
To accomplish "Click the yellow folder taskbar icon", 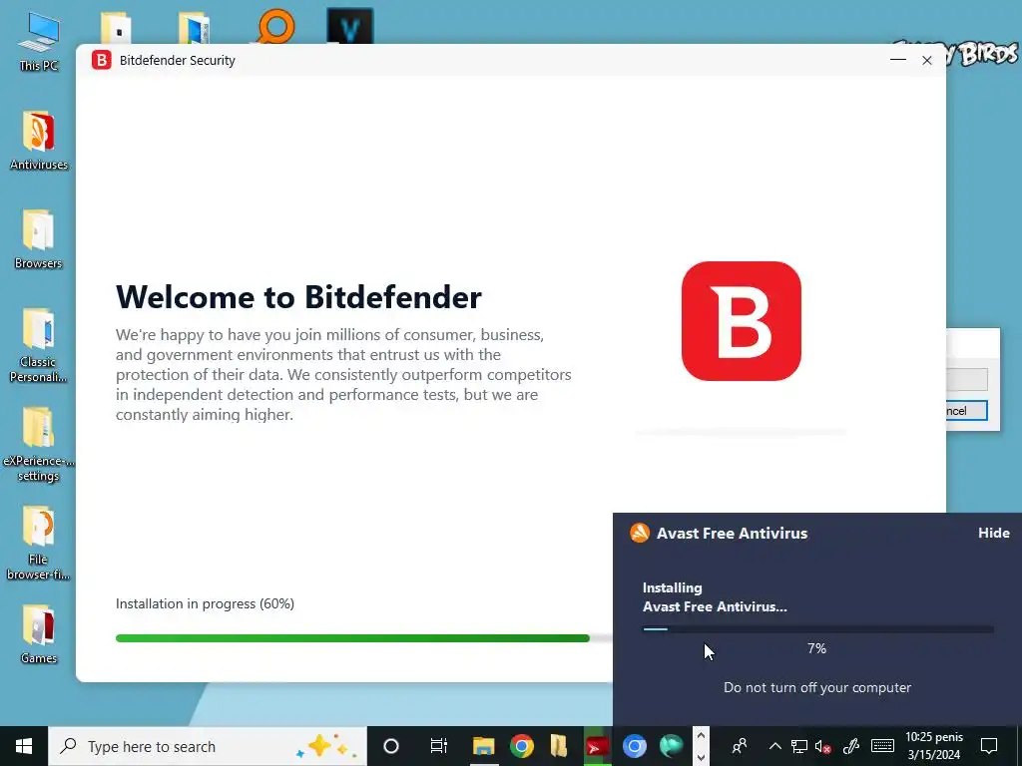I will point(559,746).
